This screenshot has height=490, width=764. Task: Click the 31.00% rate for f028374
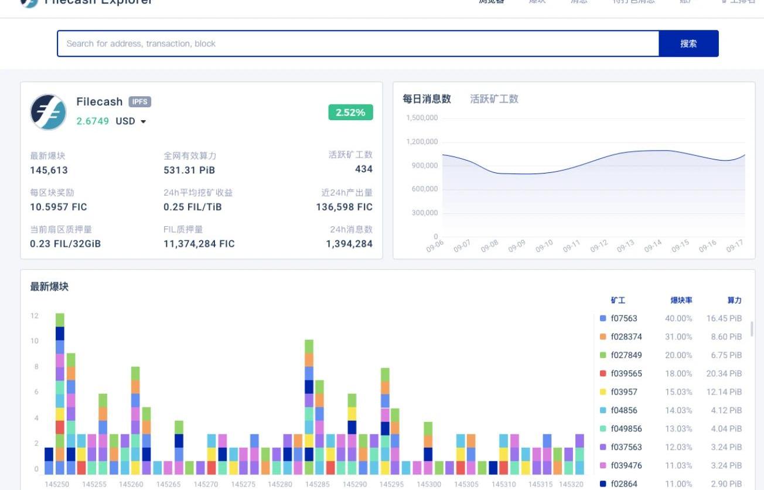(x=678, y=337)
